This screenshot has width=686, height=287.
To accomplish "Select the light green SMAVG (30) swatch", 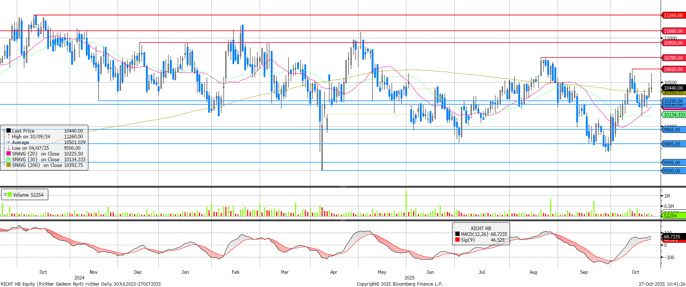I will coord(9,159).
